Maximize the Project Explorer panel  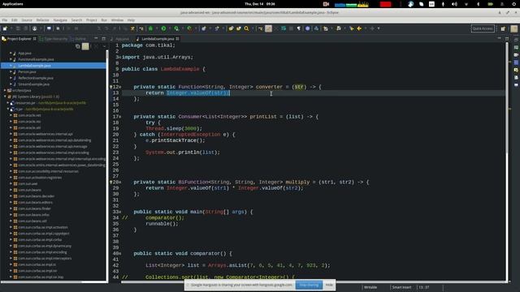click(x=103, y=39)
